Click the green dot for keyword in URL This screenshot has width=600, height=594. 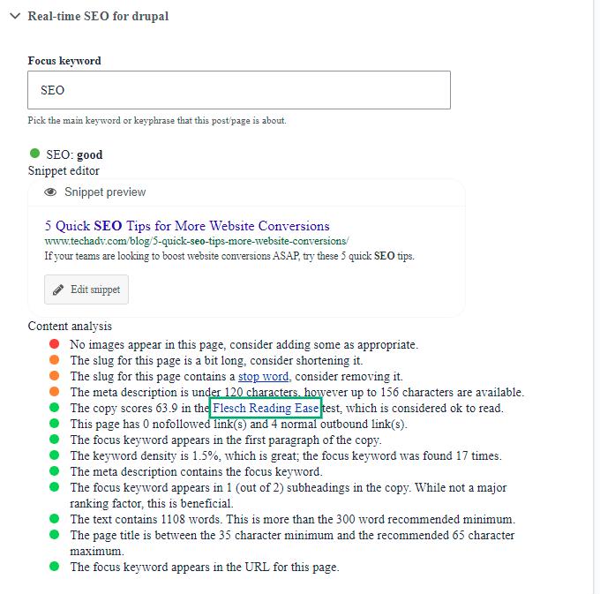(x=55, y=567)
